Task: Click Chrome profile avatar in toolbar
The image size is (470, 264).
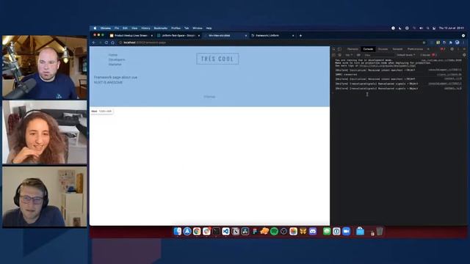Action: pos(457,43)
